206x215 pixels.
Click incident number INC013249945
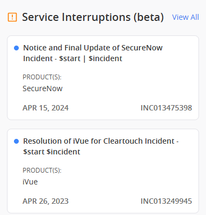click(166, 201)
